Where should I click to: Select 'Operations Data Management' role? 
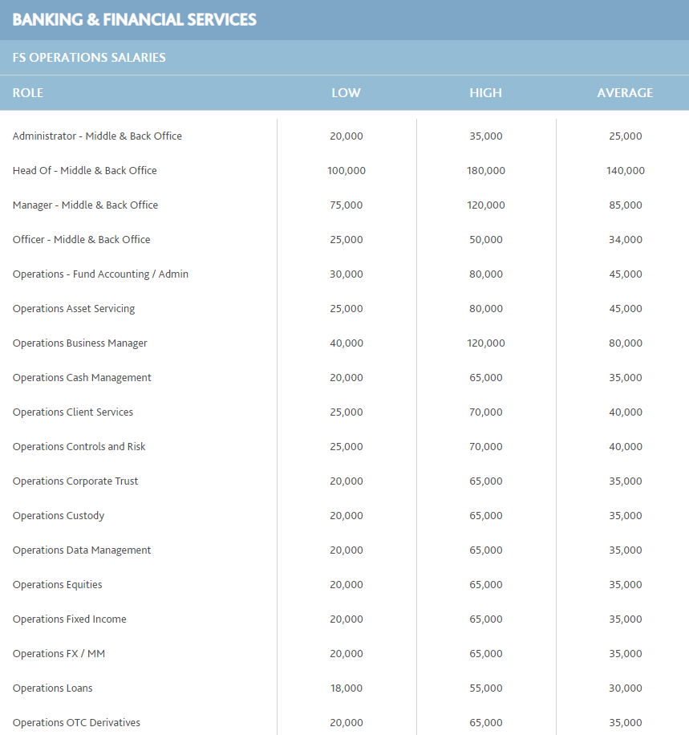82,550
